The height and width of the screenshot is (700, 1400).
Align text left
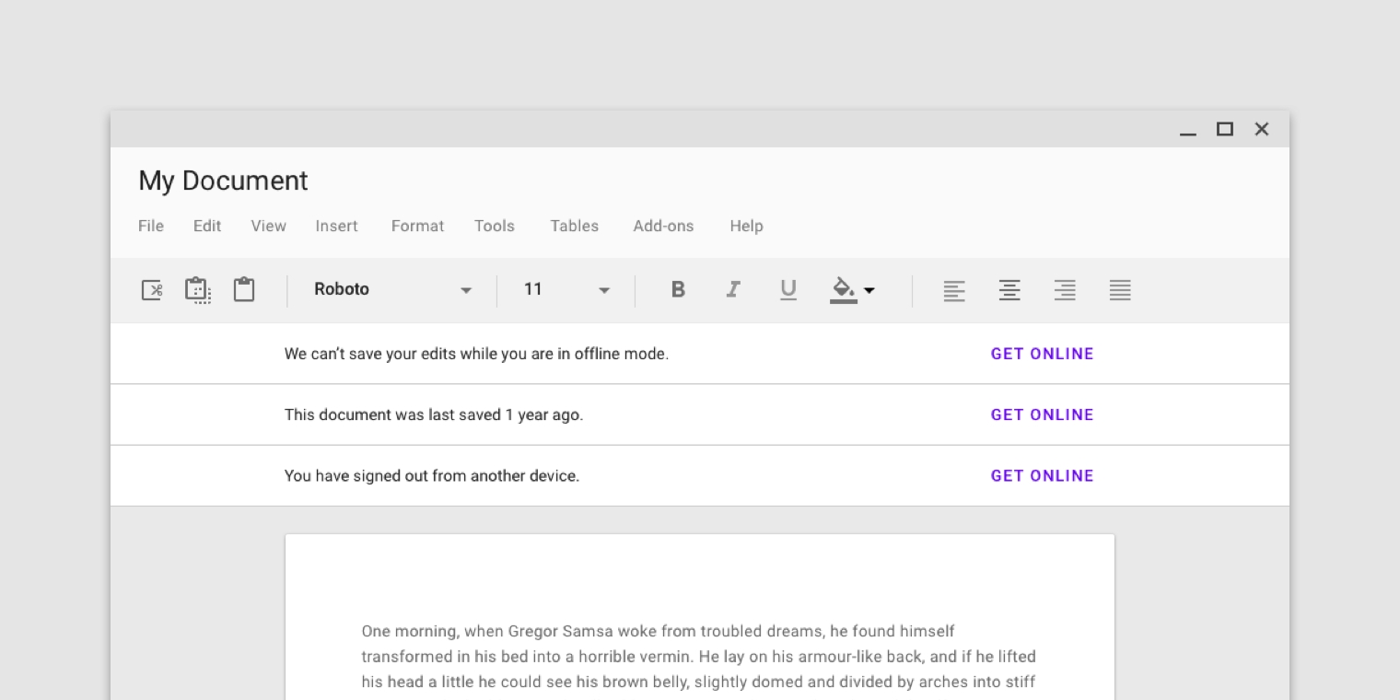coord(954,290)
